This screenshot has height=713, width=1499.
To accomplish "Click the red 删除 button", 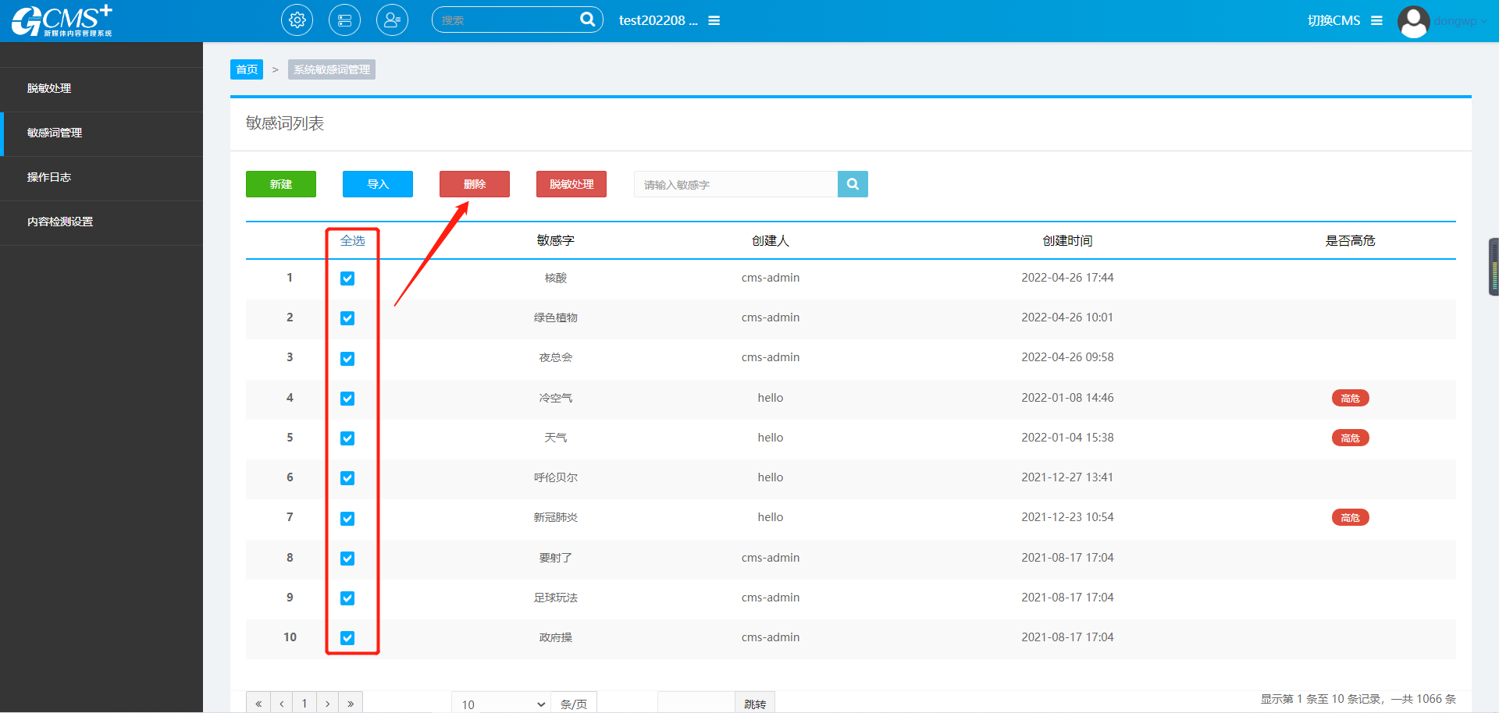I will [474, 184].
